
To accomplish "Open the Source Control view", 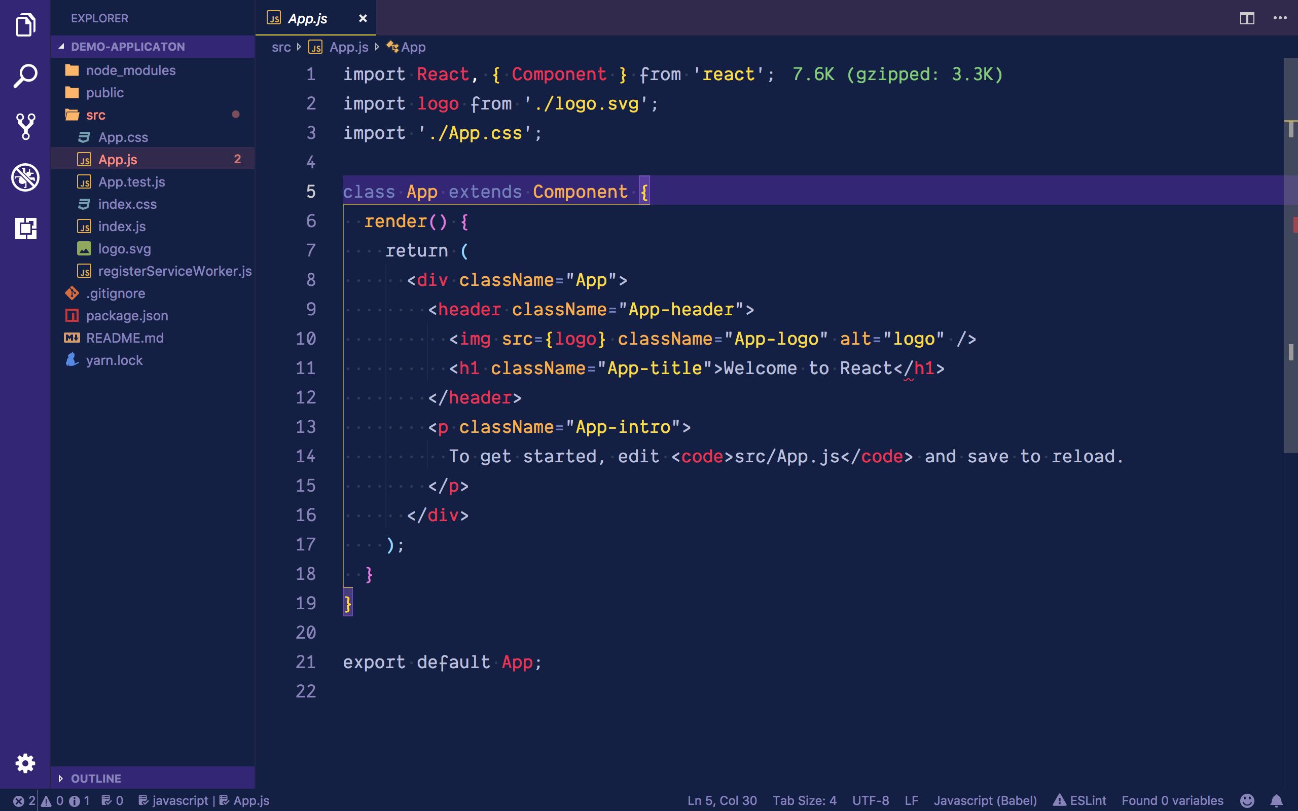I will click(x=25, y=127).
